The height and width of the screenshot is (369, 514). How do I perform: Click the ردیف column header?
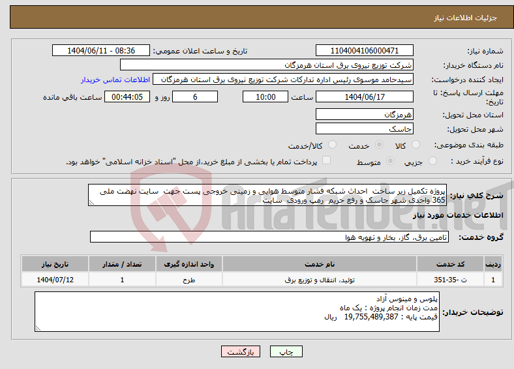(493, 264)
